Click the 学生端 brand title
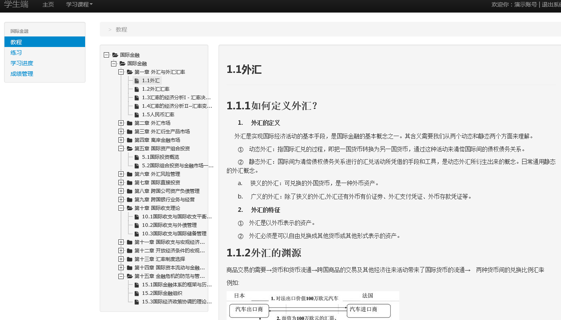Viewport: 561px width, 320px height. (16, 4)
